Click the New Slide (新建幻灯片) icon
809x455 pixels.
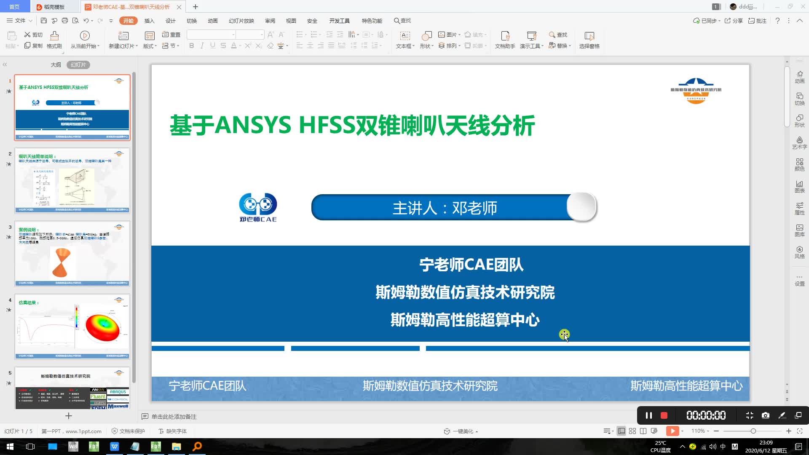123,35
